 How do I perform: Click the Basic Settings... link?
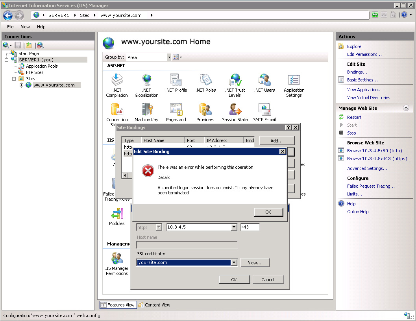pyautogui.click(x=362, y=80)
